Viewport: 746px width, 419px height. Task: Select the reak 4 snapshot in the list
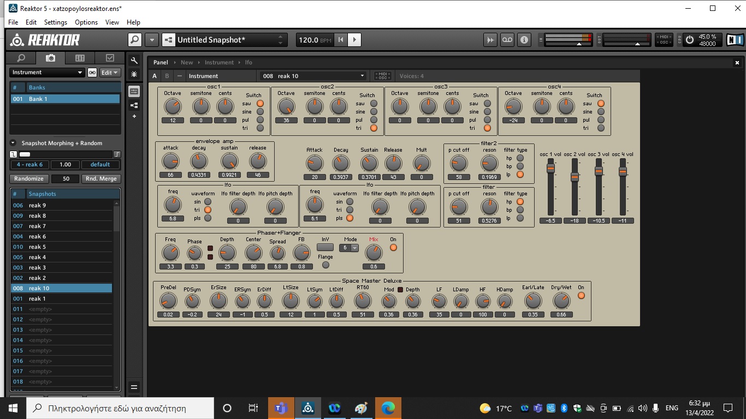point(37,258)
